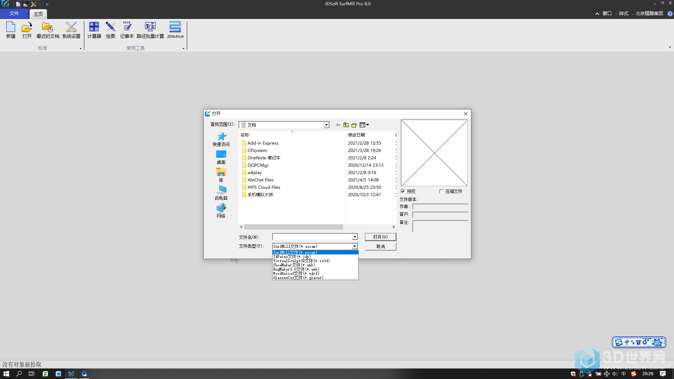
Task: Click quick-access settings tools icon in title bar
Action: (34, 4)
